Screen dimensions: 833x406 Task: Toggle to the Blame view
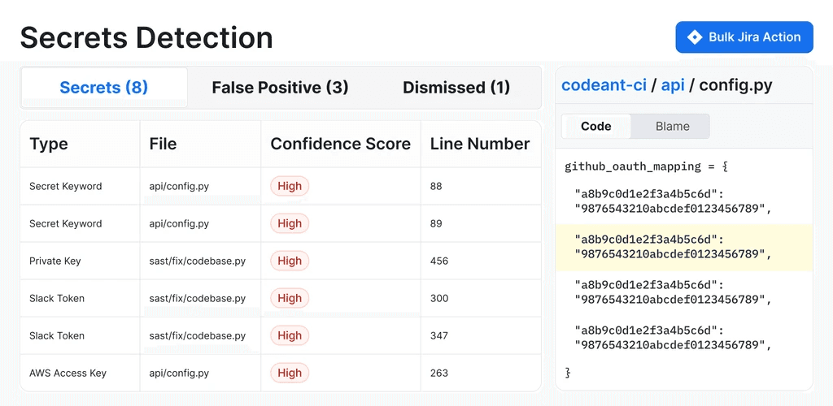click(x=672, y=126)
